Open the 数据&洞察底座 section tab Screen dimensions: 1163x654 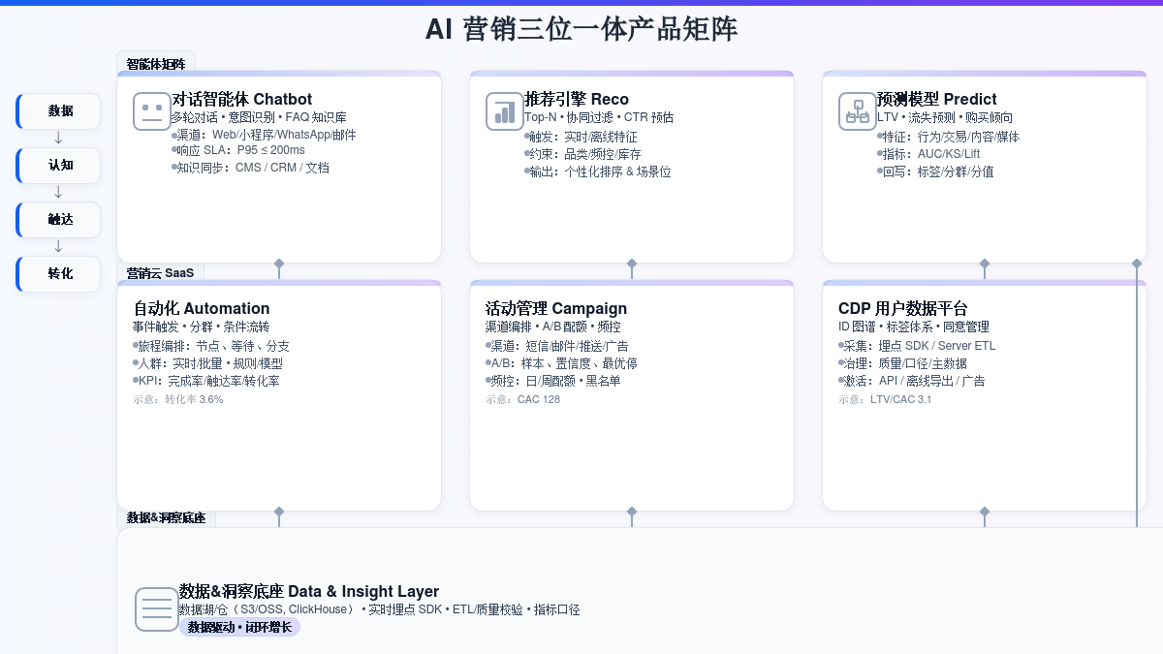point(166,518)
